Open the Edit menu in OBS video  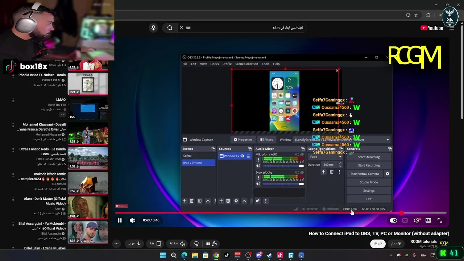tap(194, 64)
